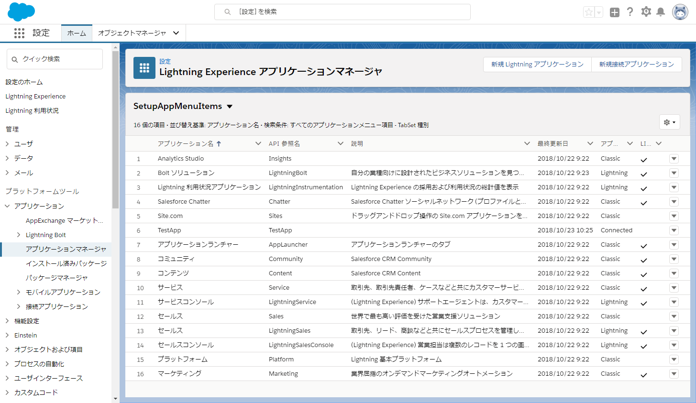The width and height of the screenshot is (696, 403).
Task: Click the plus icon in the header
Action: [x=614, y=12]
